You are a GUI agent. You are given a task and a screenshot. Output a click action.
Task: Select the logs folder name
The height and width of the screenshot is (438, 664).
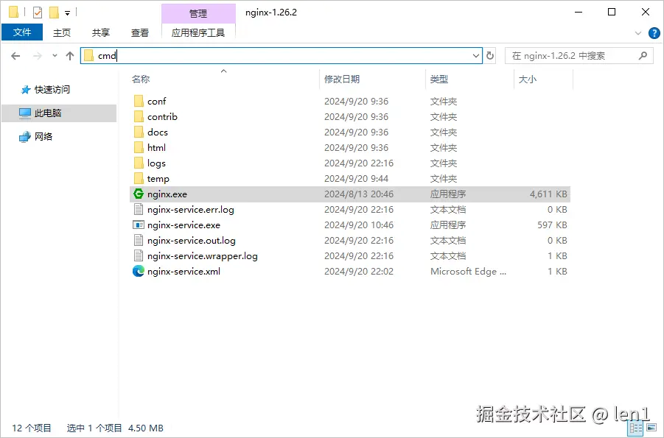(156, 163)
